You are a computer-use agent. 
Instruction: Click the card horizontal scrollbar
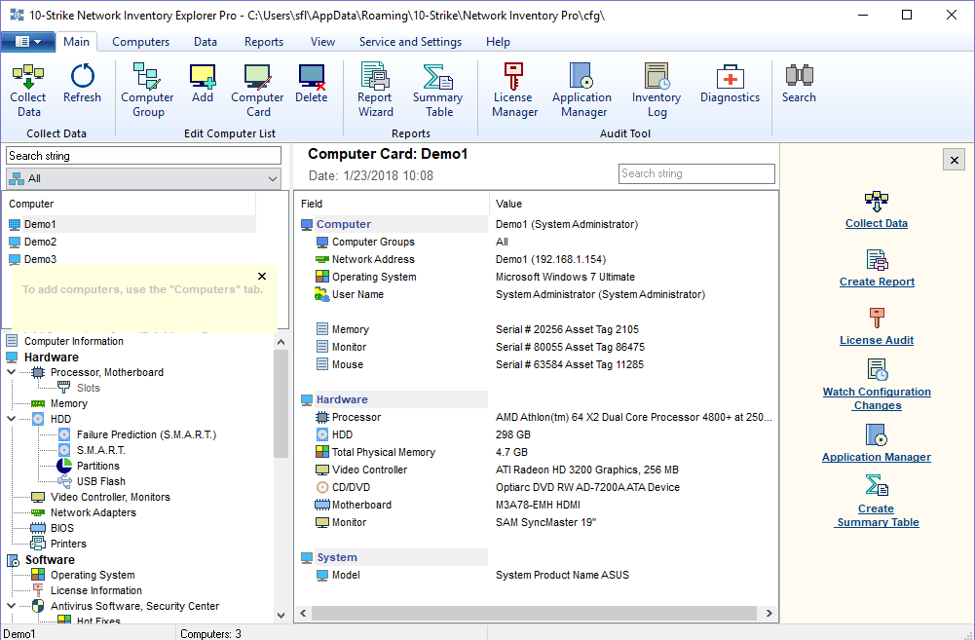pos(536,614)
